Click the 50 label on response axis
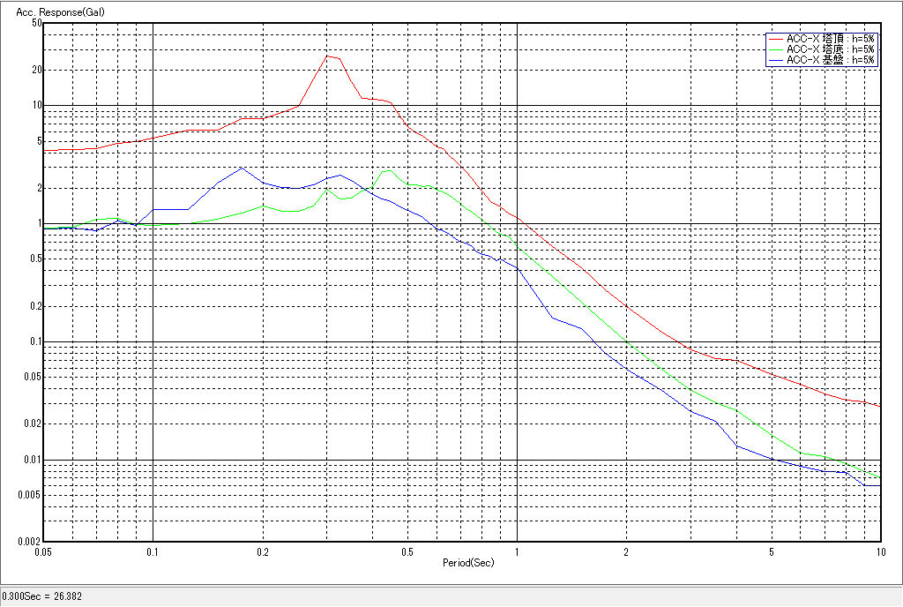 (36, 23)
